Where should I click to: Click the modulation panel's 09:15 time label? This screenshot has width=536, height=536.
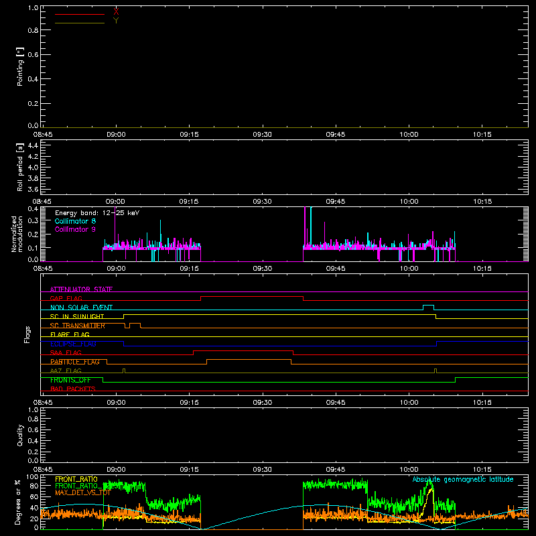pos(189,269)
